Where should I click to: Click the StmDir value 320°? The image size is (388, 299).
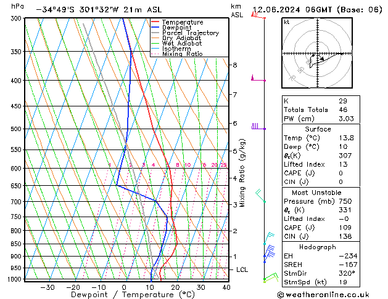[347, 274]
